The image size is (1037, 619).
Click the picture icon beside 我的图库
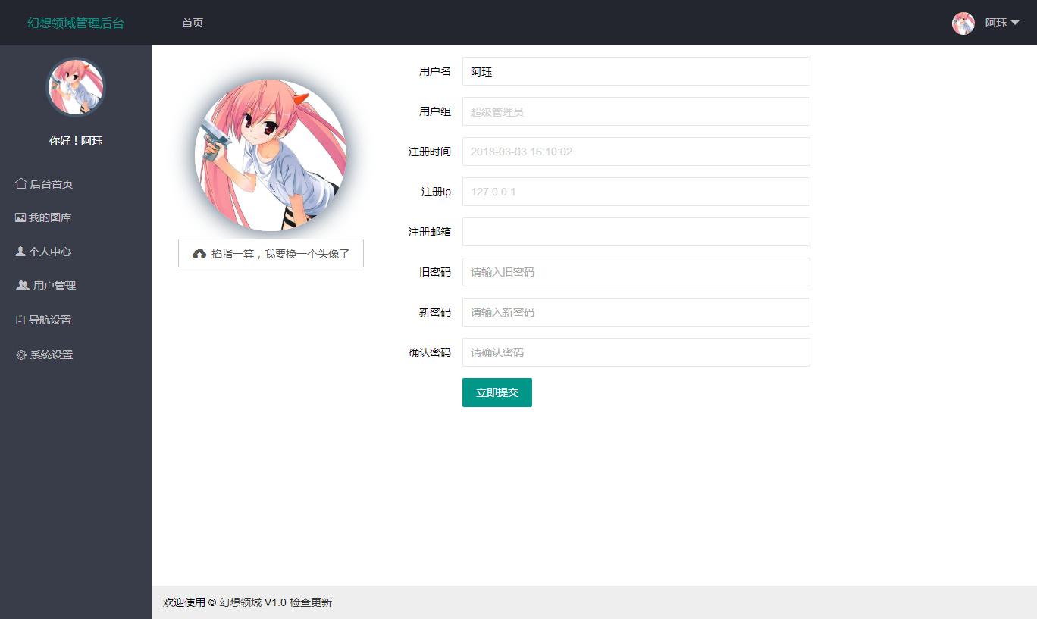pos(20,217)
